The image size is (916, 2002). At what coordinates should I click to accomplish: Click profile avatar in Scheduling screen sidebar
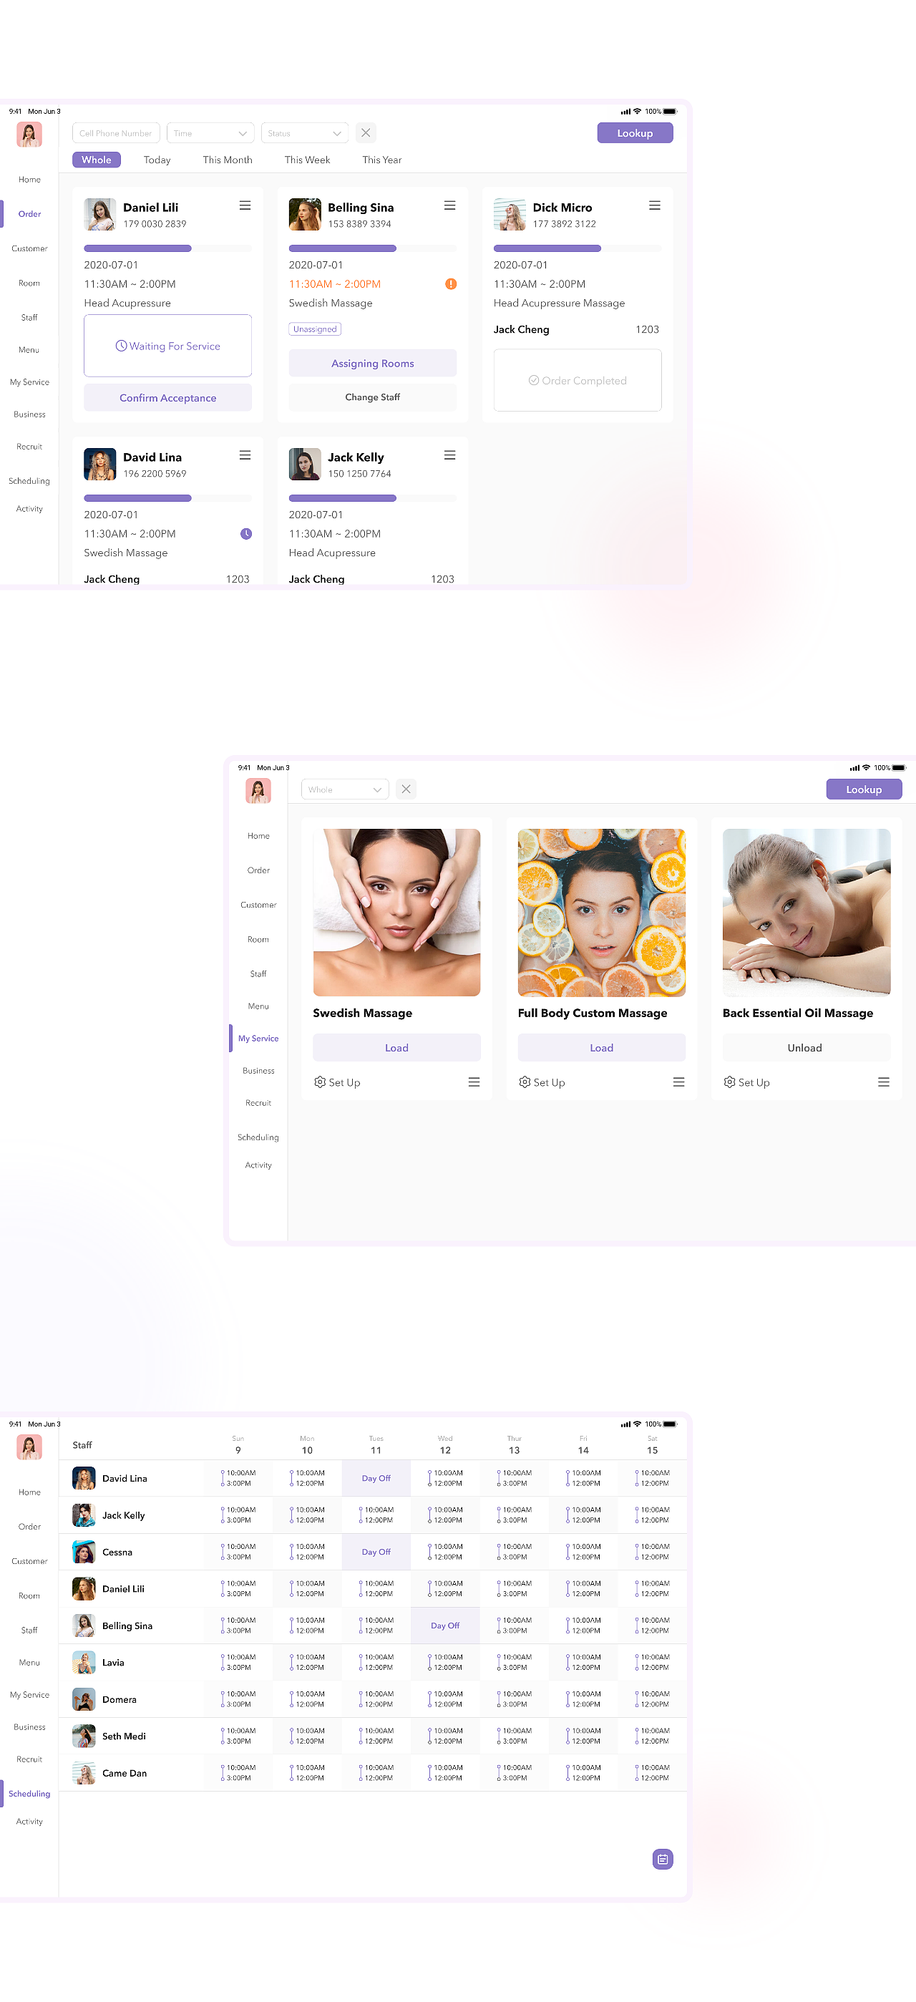point(29,1447)
